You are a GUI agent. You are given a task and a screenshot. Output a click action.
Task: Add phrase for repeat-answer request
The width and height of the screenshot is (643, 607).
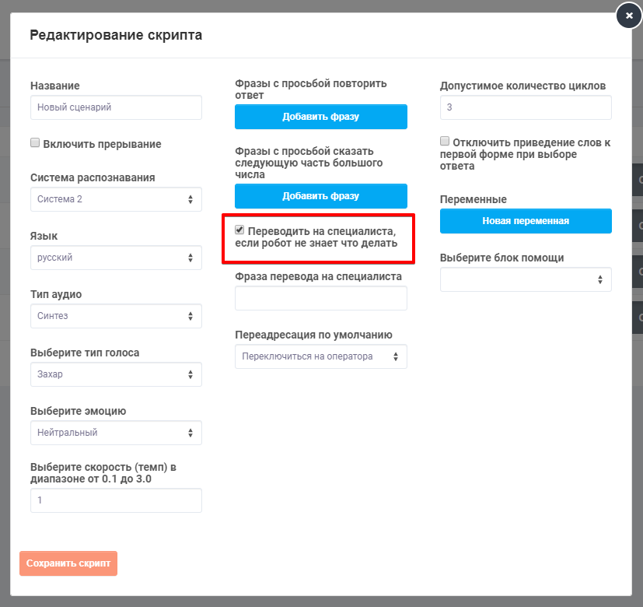click(320, 117)
